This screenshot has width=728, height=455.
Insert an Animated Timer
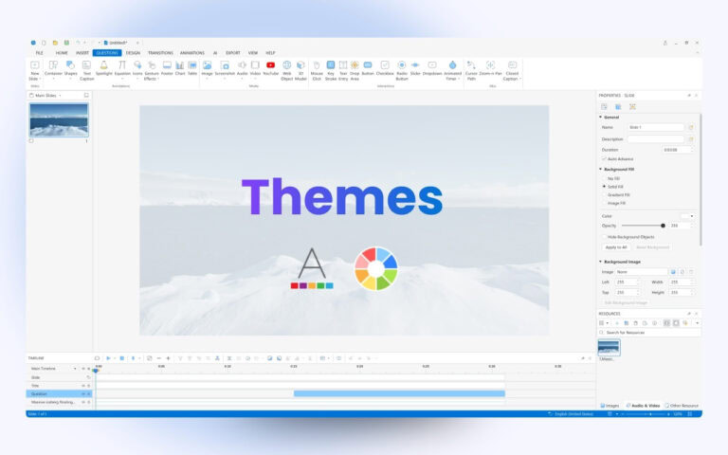pyautogui.click(x=453, y=70)
